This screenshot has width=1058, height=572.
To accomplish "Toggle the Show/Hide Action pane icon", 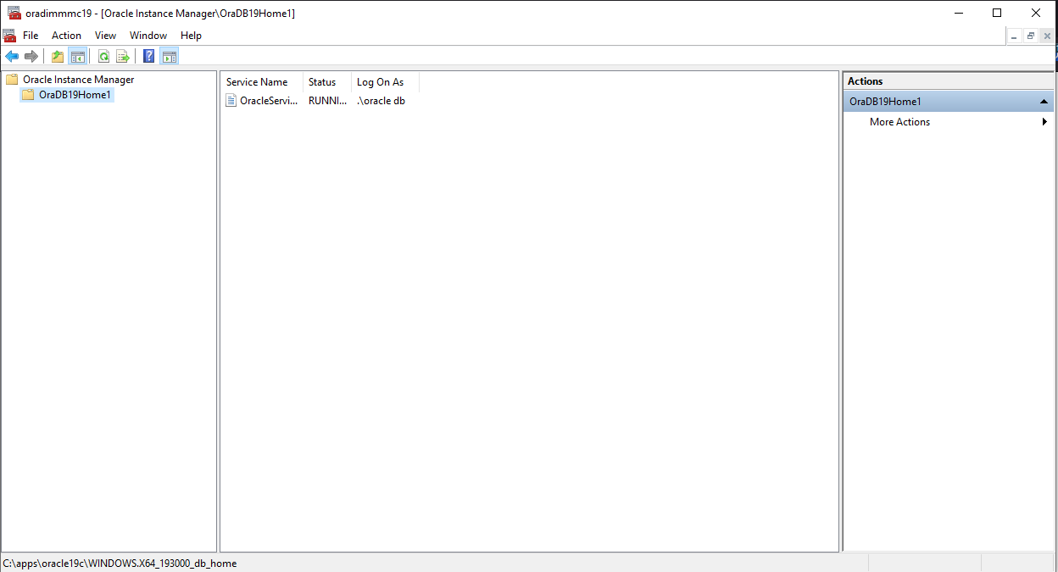I will pos(169,56).
